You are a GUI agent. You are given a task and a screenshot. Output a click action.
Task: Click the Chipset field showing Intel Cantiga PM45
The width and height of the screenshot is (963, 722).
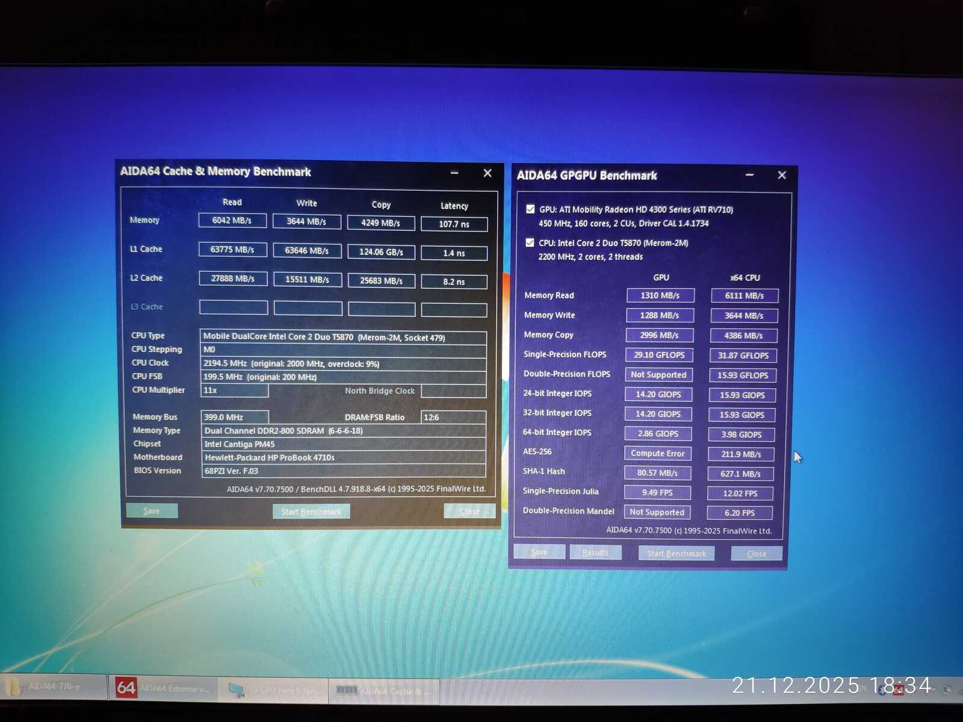[344, 444]
